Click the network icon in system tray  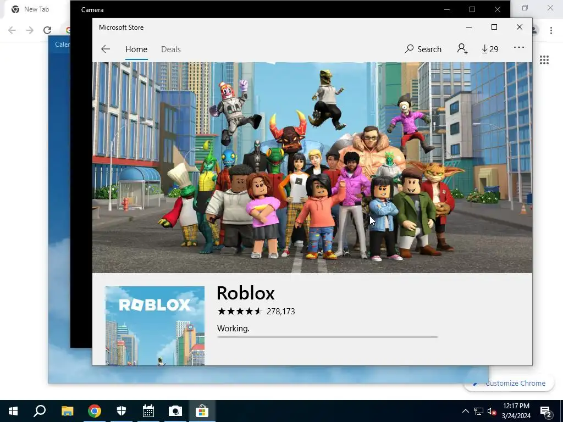[x=479, y=411]
